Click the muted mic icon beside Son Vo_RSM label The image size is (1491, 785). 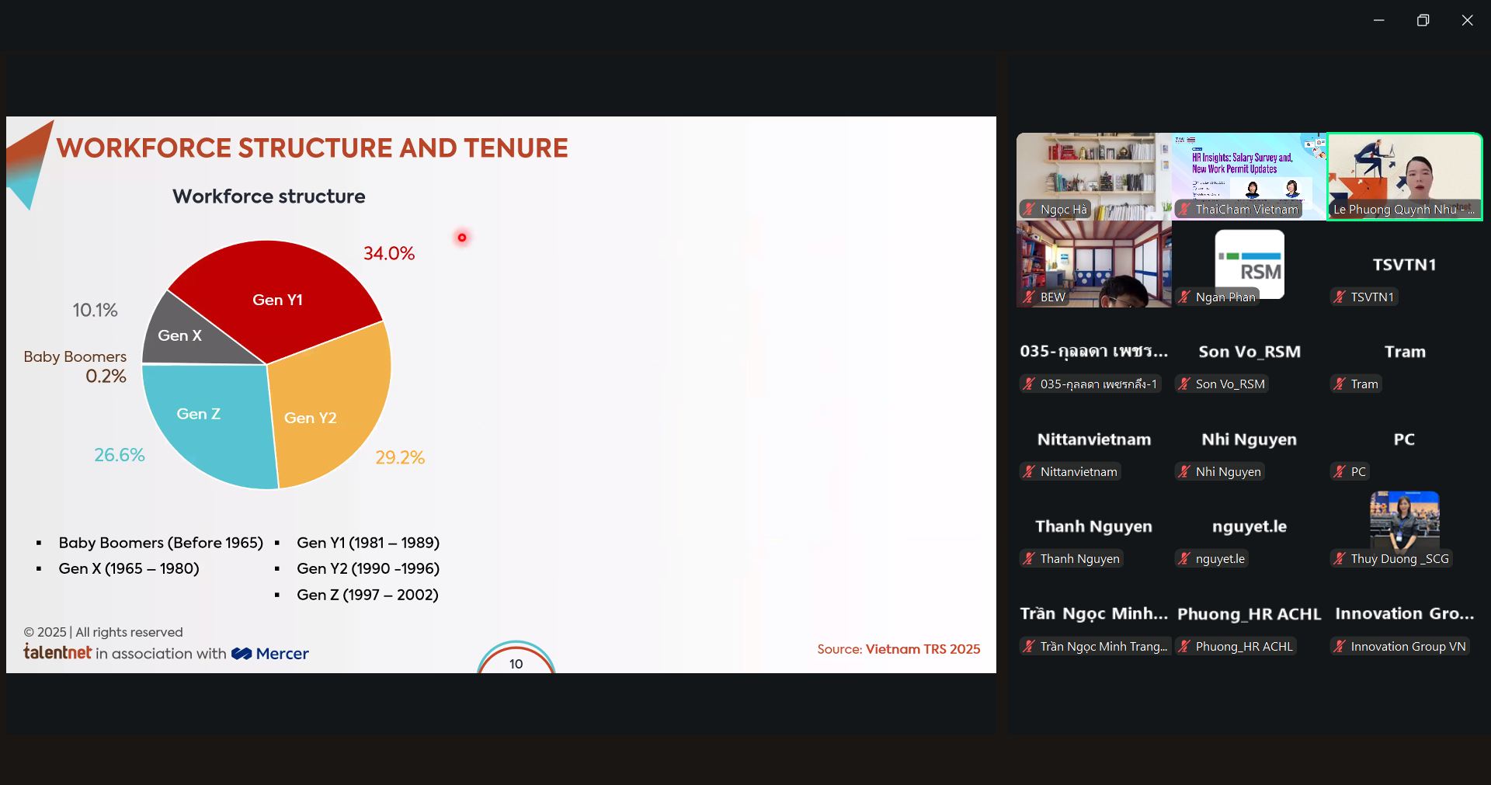pos(1184,384)
